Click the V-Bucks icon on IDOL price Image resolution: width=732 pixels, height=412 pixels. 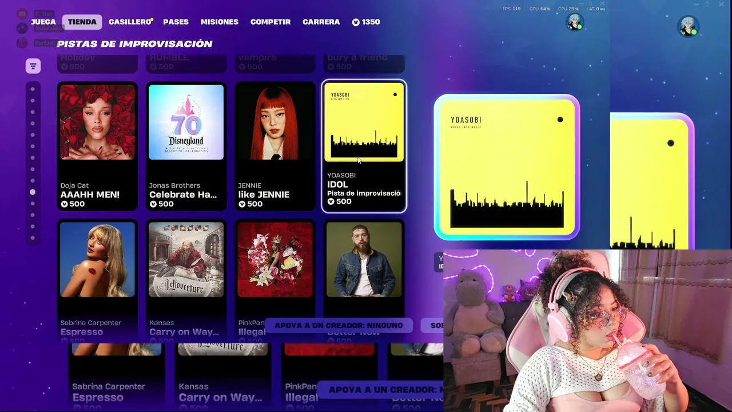331,201
